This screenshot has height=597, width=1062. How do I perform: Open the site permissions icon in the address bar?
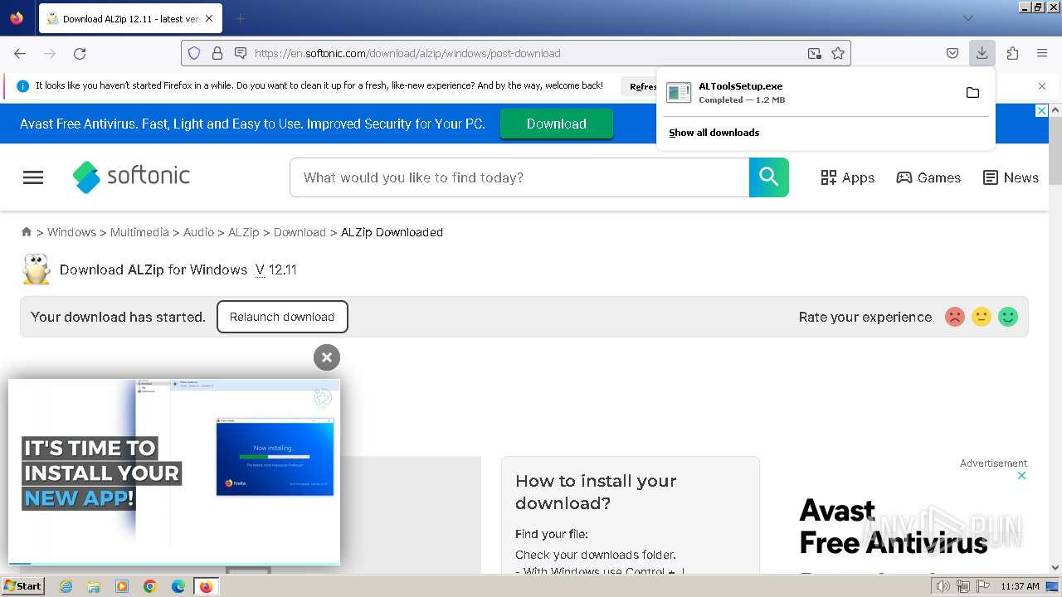pyautogui.click(x=241, y=53)
